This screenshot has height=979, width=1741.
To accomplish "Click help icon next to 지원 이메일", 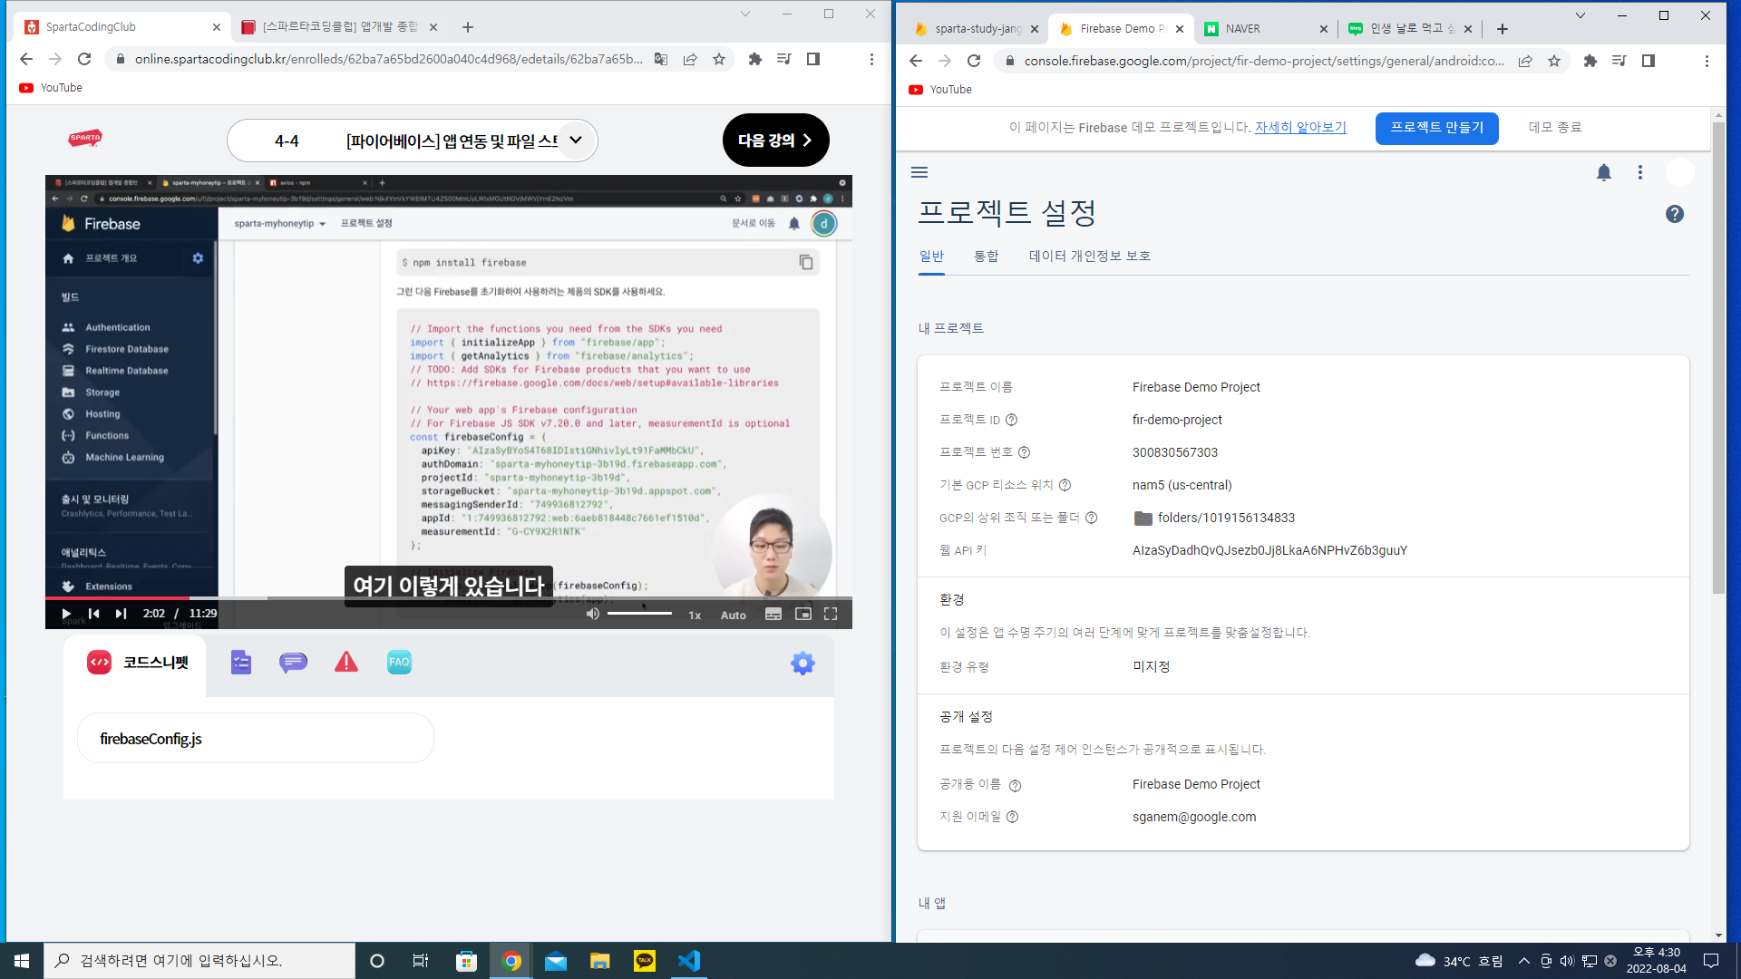I will click(x=1013, y=817).
